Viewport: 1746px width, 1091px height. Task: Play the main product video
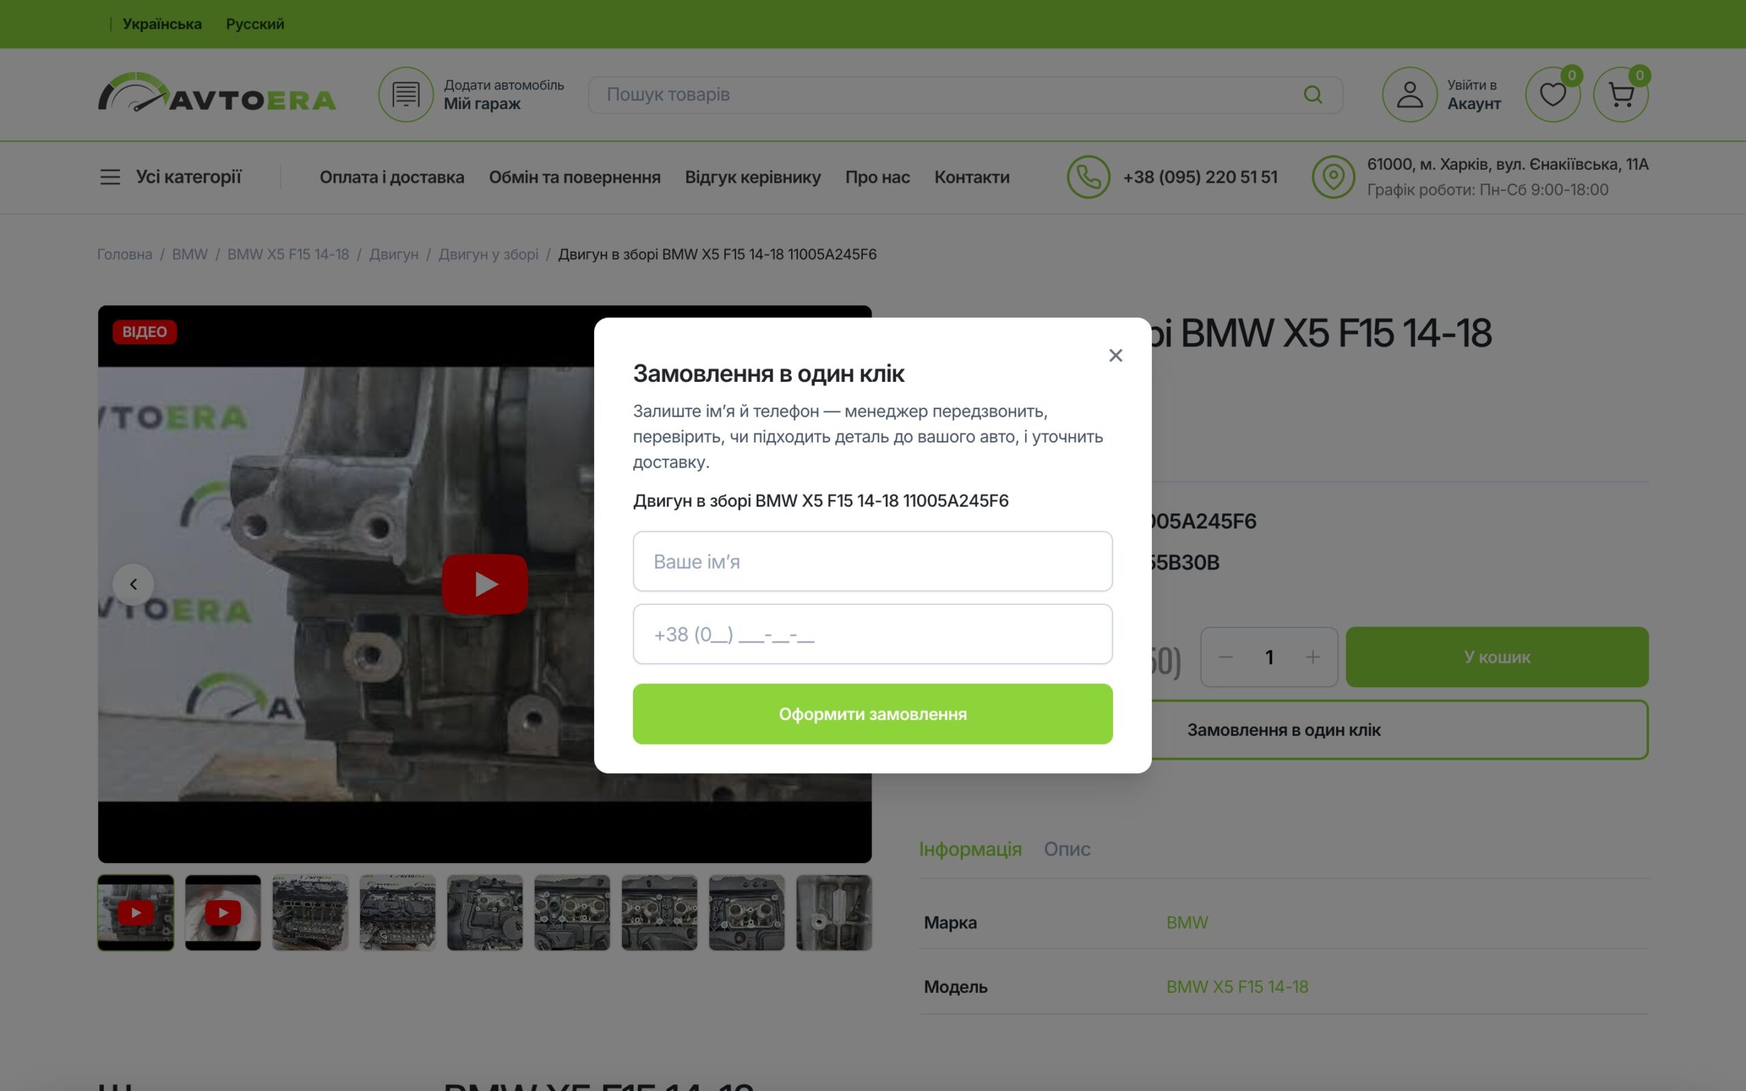coord(485,584)
